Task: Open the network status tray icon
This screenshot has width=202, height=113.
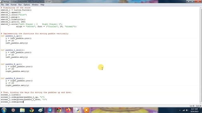Action: click(x=183, y=110)
